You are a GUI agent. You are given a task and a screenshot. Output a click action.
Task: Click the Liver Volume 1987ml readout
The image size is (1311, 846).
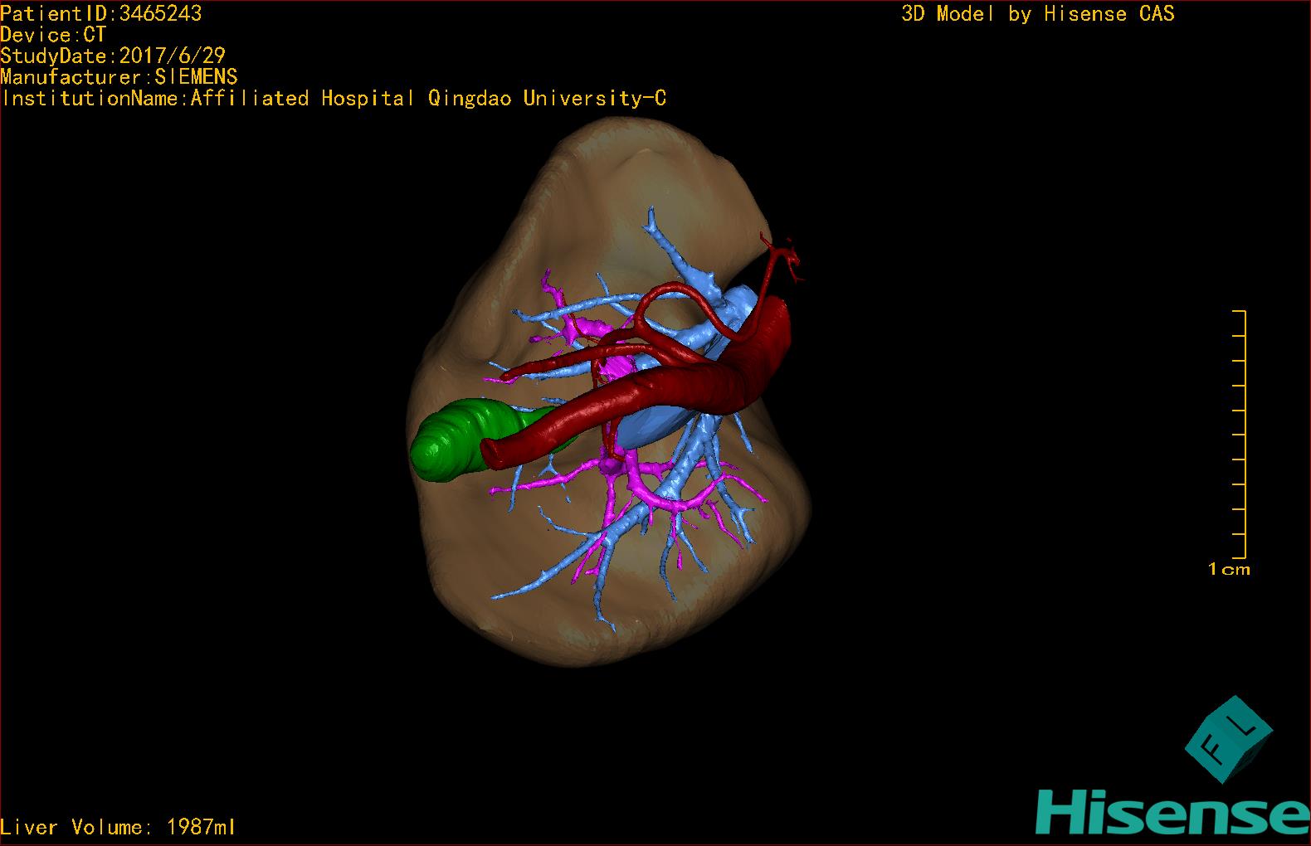pos(119,827)
